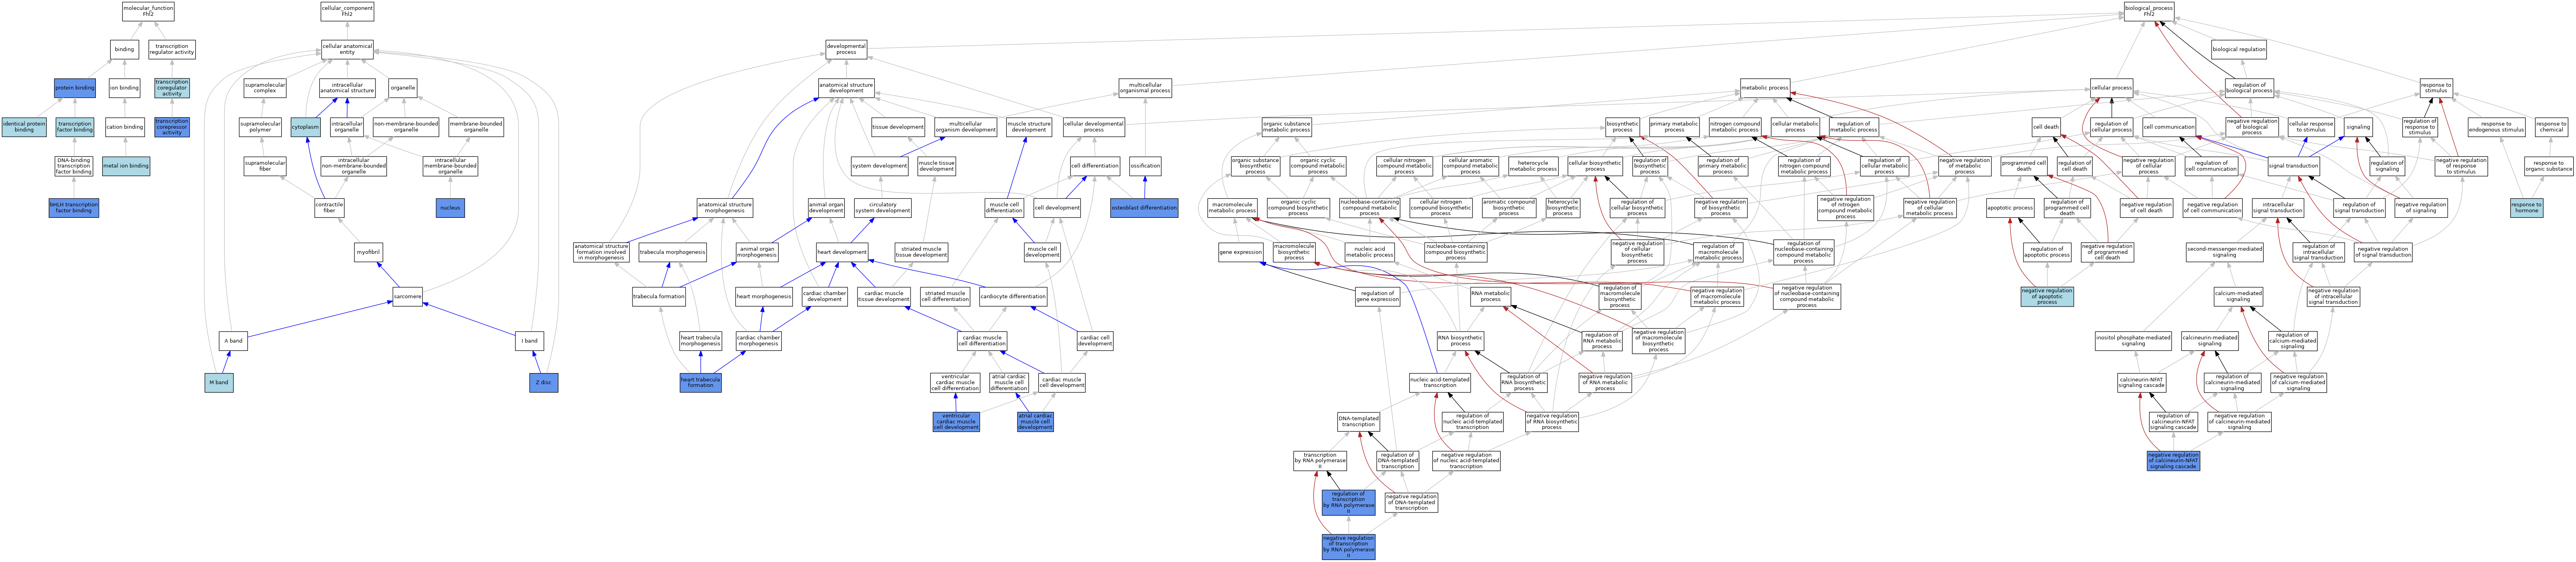Image resolution: width=2576 pixels, height=562 pixels.
Task: Click the anatomical structure formation involved in morphogenesis node
Action: point(601,253)
